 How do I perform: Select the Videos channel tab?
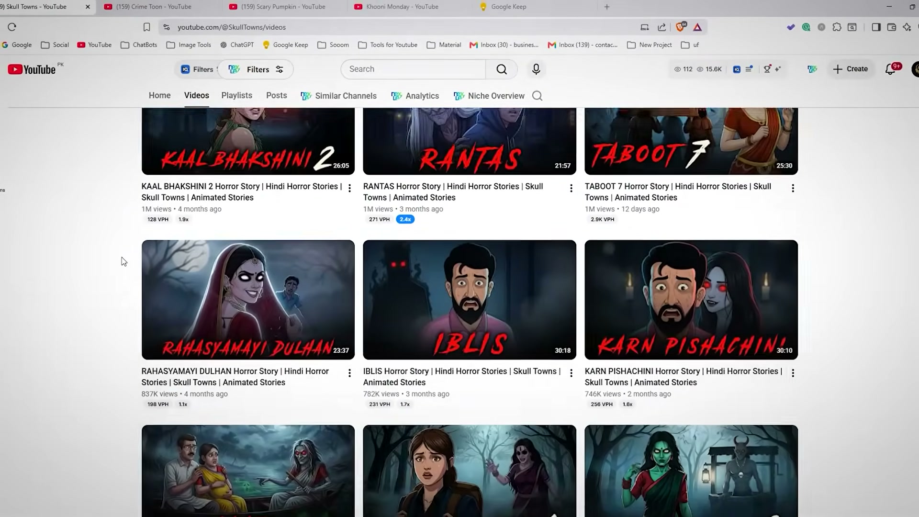(196, 96)
